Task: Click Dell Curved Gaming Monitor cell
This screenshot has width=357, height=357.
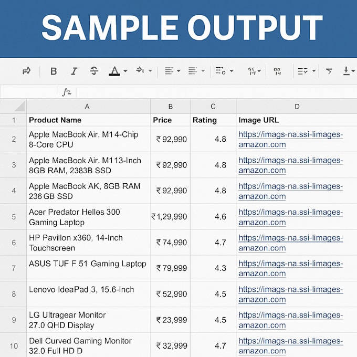Action: coord(88,345)
